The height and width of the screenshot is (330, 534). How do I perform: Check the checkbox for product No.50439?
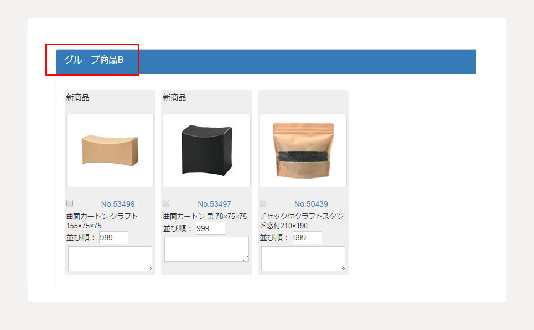click(263, 203)
